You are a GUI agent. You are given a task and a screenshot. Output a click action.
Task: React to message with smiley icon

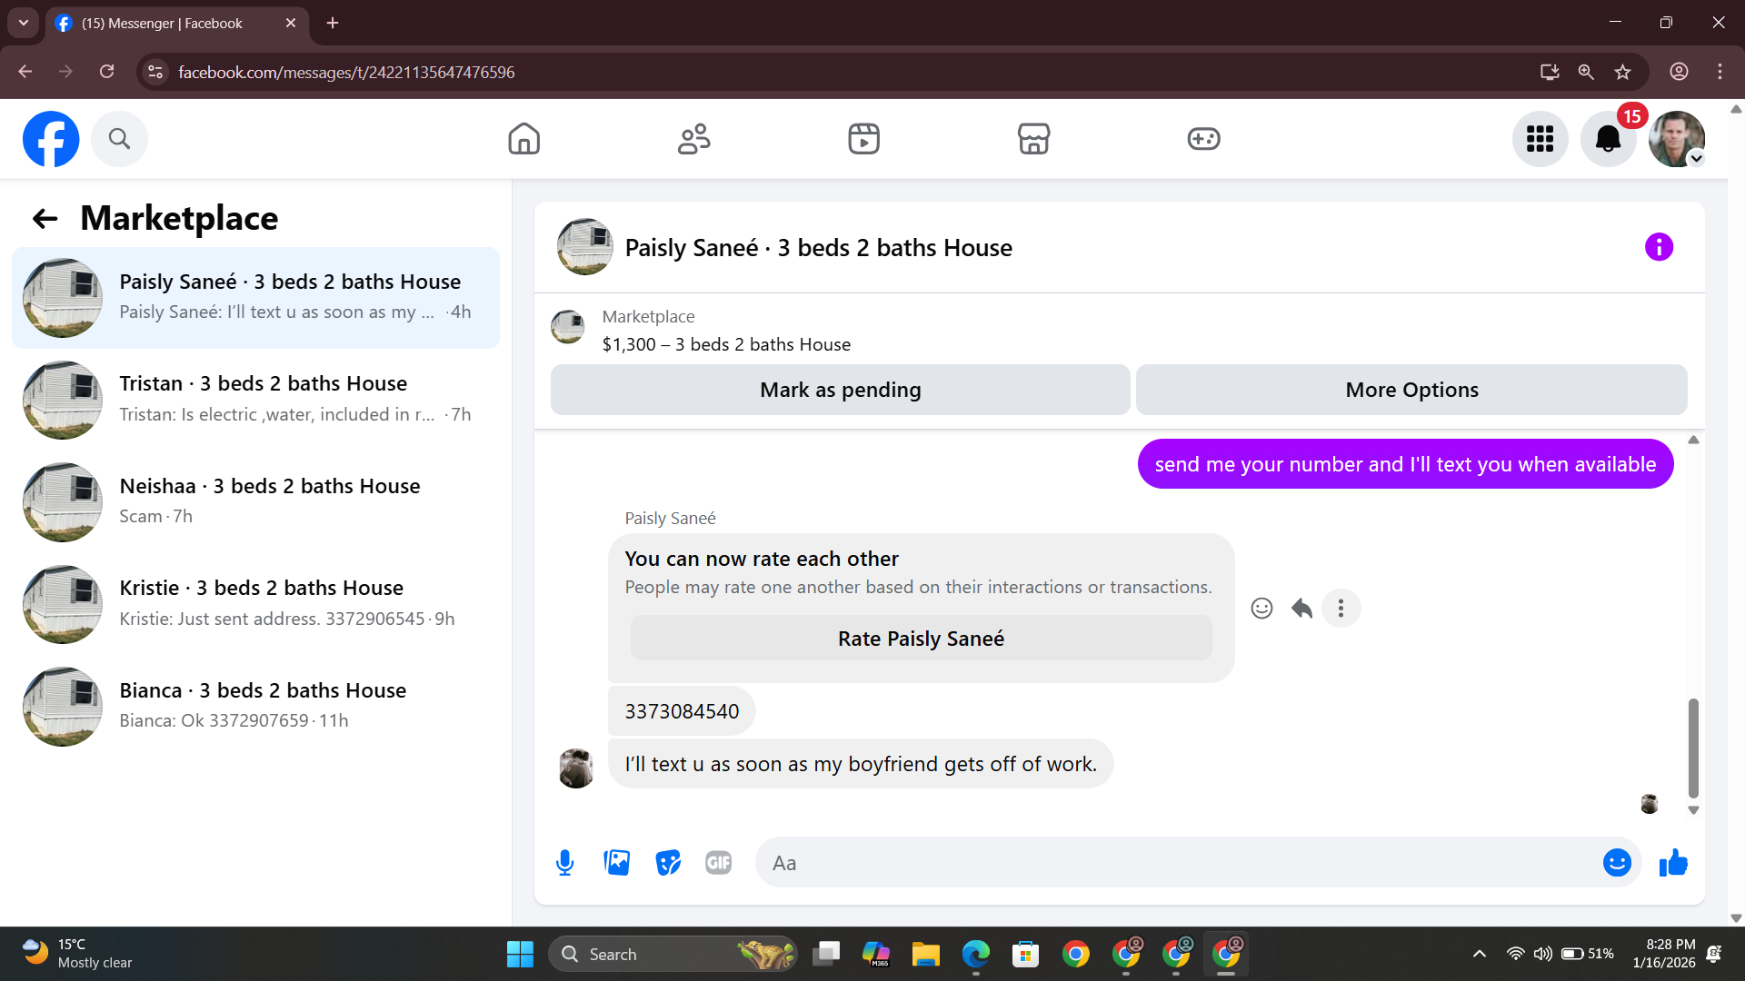pos(1261,609)
